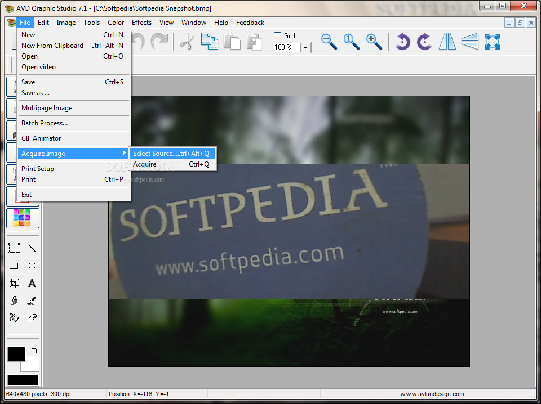Image resolution: width=541 pixels, height=404 pixels.
Task: Choose New From Clipboard
Action: point(74,46)
